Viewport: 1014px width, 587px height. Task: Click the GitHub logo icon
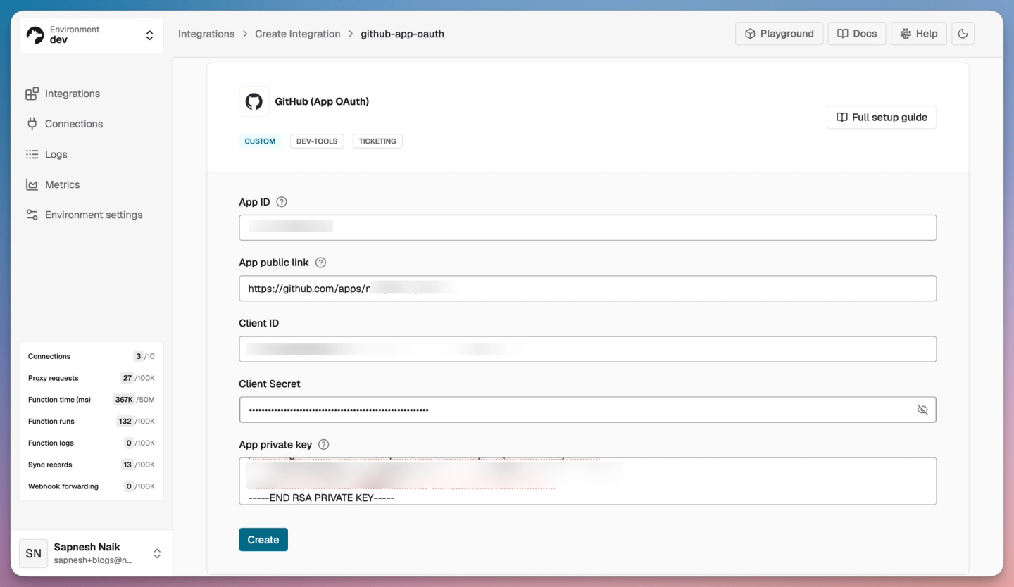point(254,101)
